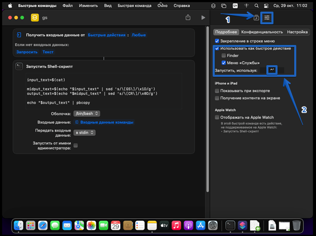Expand the "в stdin" input dropdown
This screenshot has width=316, height=236.
coord(85,132)
